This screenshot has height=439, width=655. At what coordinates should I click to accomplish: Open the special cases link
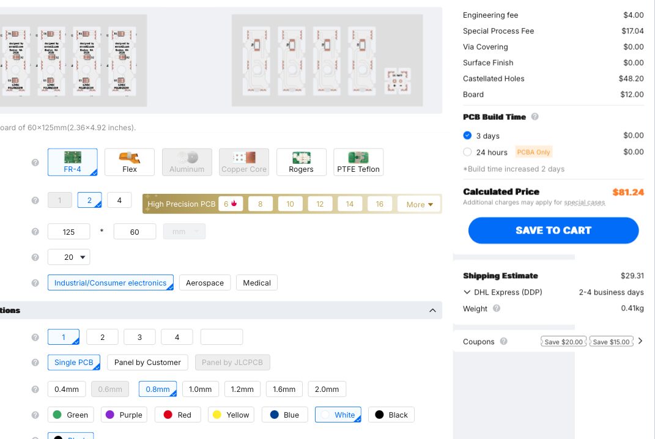coord(585,202)
